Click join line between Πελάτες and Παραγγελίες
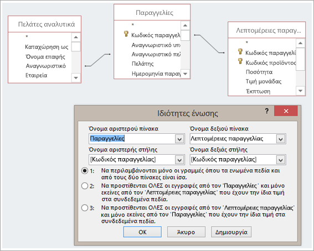314x251 pixels. pos(97,60)
